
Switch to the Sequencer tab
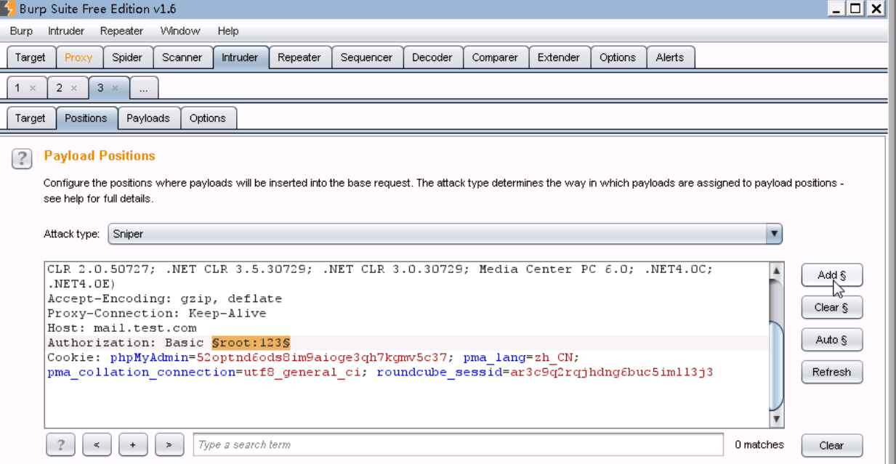point(366,57)
